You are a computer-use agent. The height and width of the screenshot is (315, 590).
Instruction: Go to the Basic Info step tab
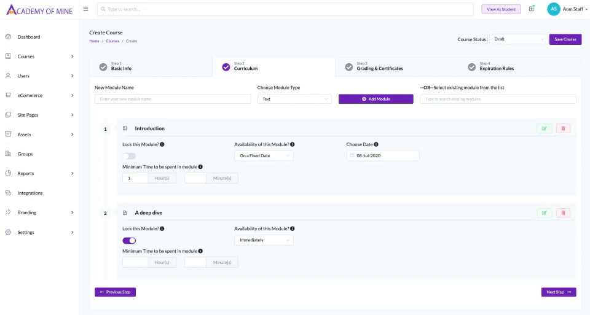coord(121,66)
